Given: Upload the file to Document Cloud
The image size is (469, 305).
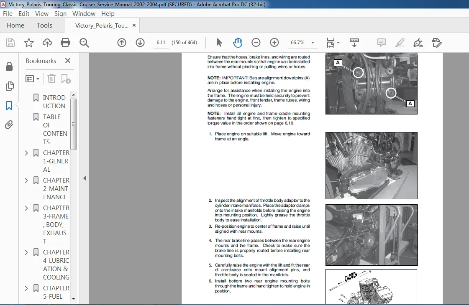Looking at the screenshot, I should pyautogui.click(x=47, y=43).
